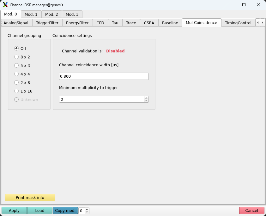Viewport: 266px width, 216px height.
Task: Click the Unknown grouping radio button
Action: [x=16, y=99]
